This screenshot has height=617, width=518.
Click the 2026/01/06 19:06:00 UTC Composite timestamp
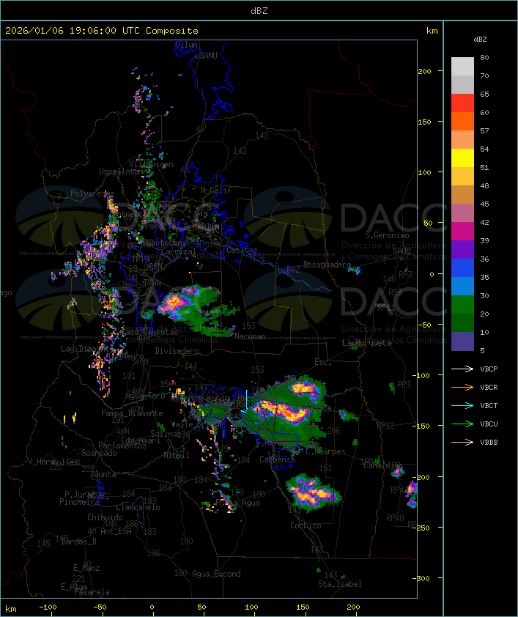tap(102, 31)
